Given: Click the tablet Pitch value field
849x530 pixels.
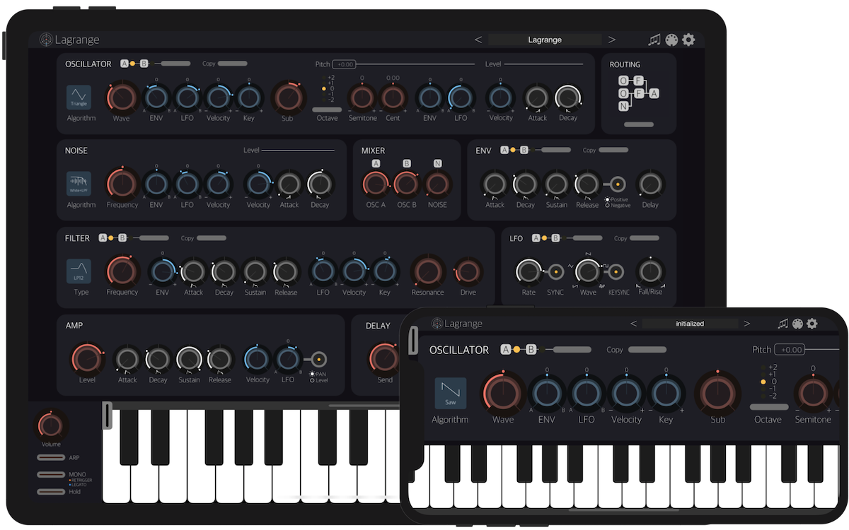Looking at the screenshot, I should (345, 64).
